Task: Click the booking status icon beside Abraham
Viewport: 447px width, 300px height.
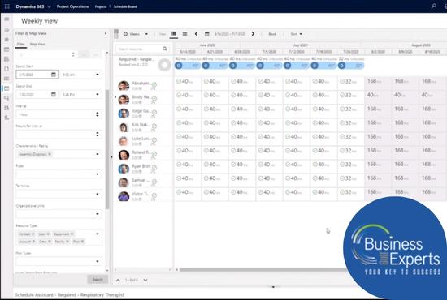Action: coord(154,86)
